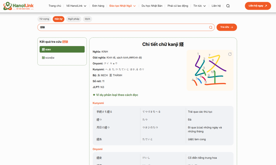Select the 験 NGHIÊM result
276x165 pixels.
[62, 58]
